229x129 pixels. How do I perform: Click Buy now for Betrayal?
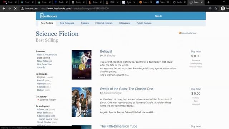click(196, 52)
